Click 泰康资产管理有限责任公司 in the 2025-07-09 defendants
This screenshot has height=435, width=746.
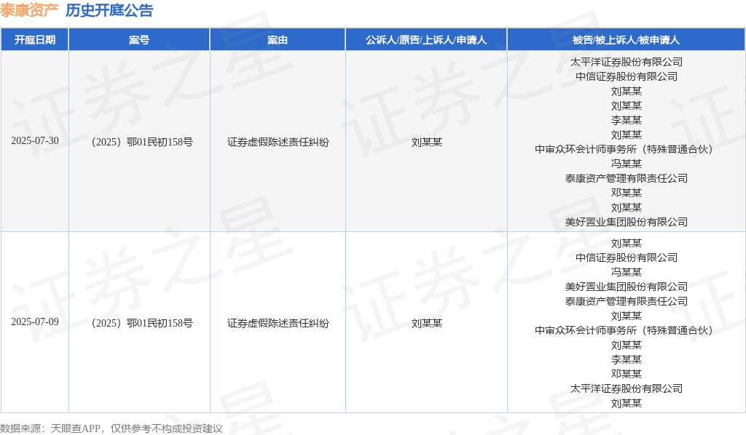click(626, 301)
